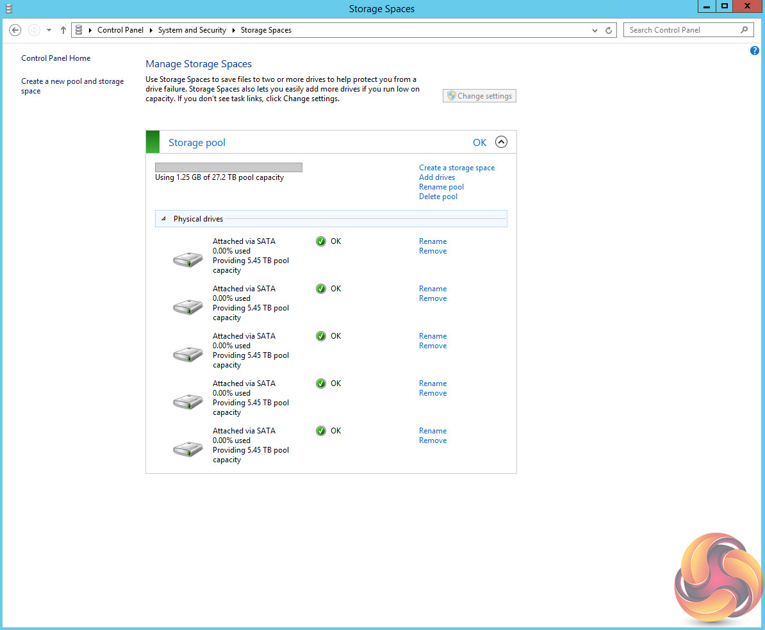Click the fourth drive's green OK checkmark
765x630 pixels.
click(x=320, y=384)
